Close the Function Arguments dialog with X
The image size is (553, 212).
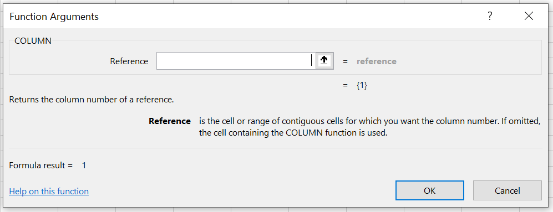coord(529,16)
